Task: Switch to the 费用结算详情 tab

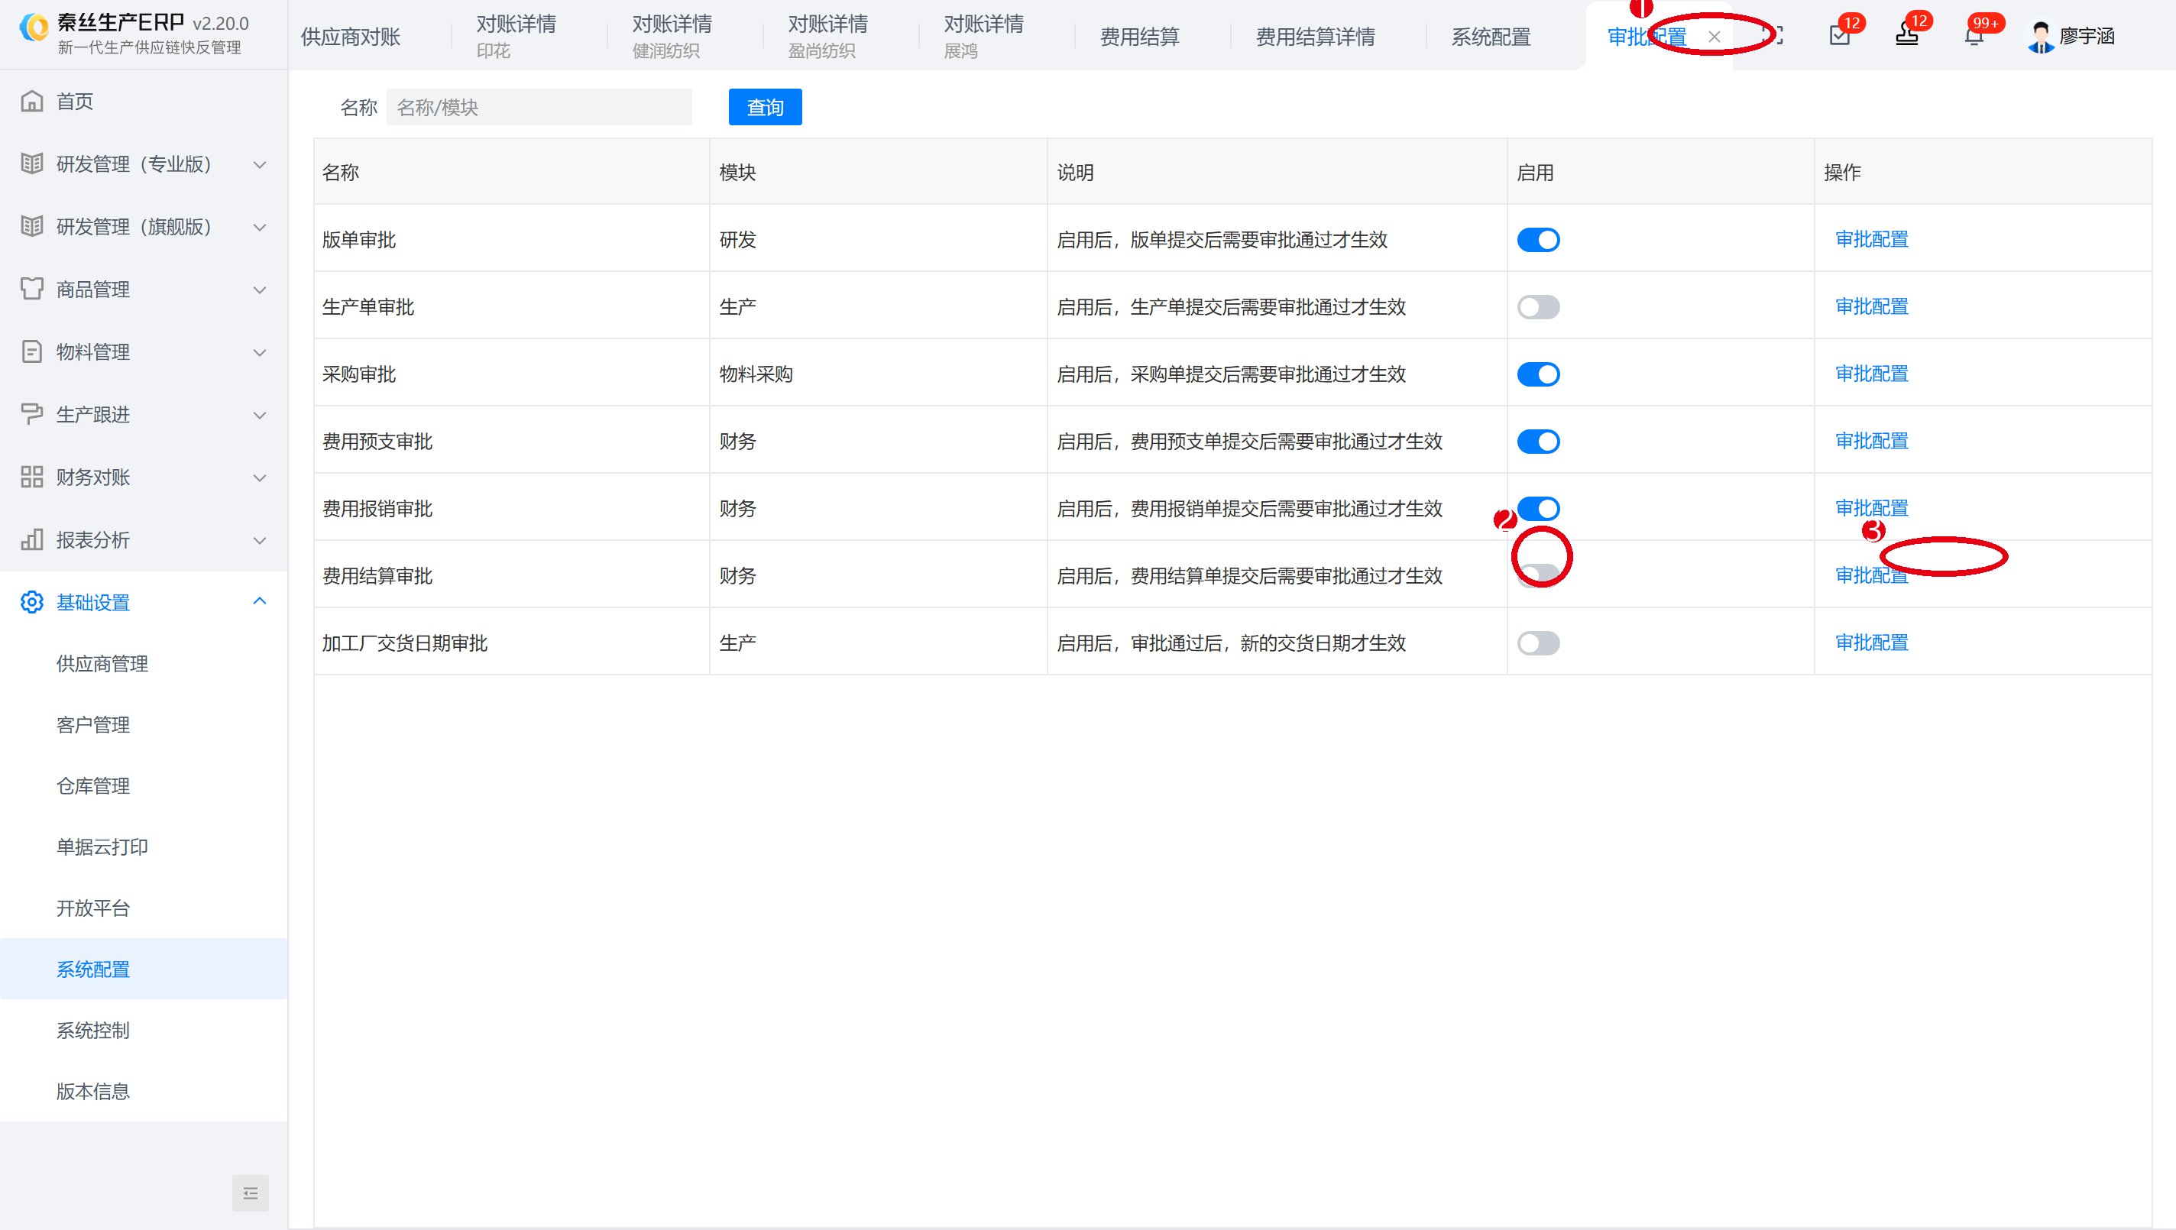Action: (x=1315, y=37)
